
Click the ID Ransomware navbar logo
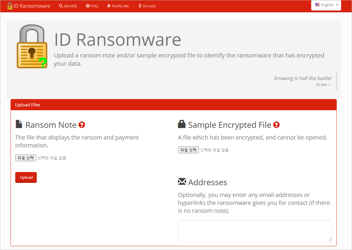(x=29, y=6)
